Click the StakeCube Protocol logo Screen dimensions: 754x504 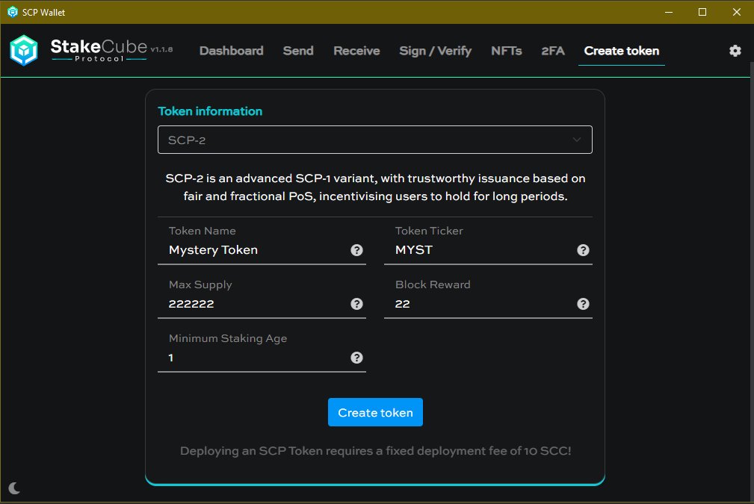pyautogui.click(x=91, y=50)
